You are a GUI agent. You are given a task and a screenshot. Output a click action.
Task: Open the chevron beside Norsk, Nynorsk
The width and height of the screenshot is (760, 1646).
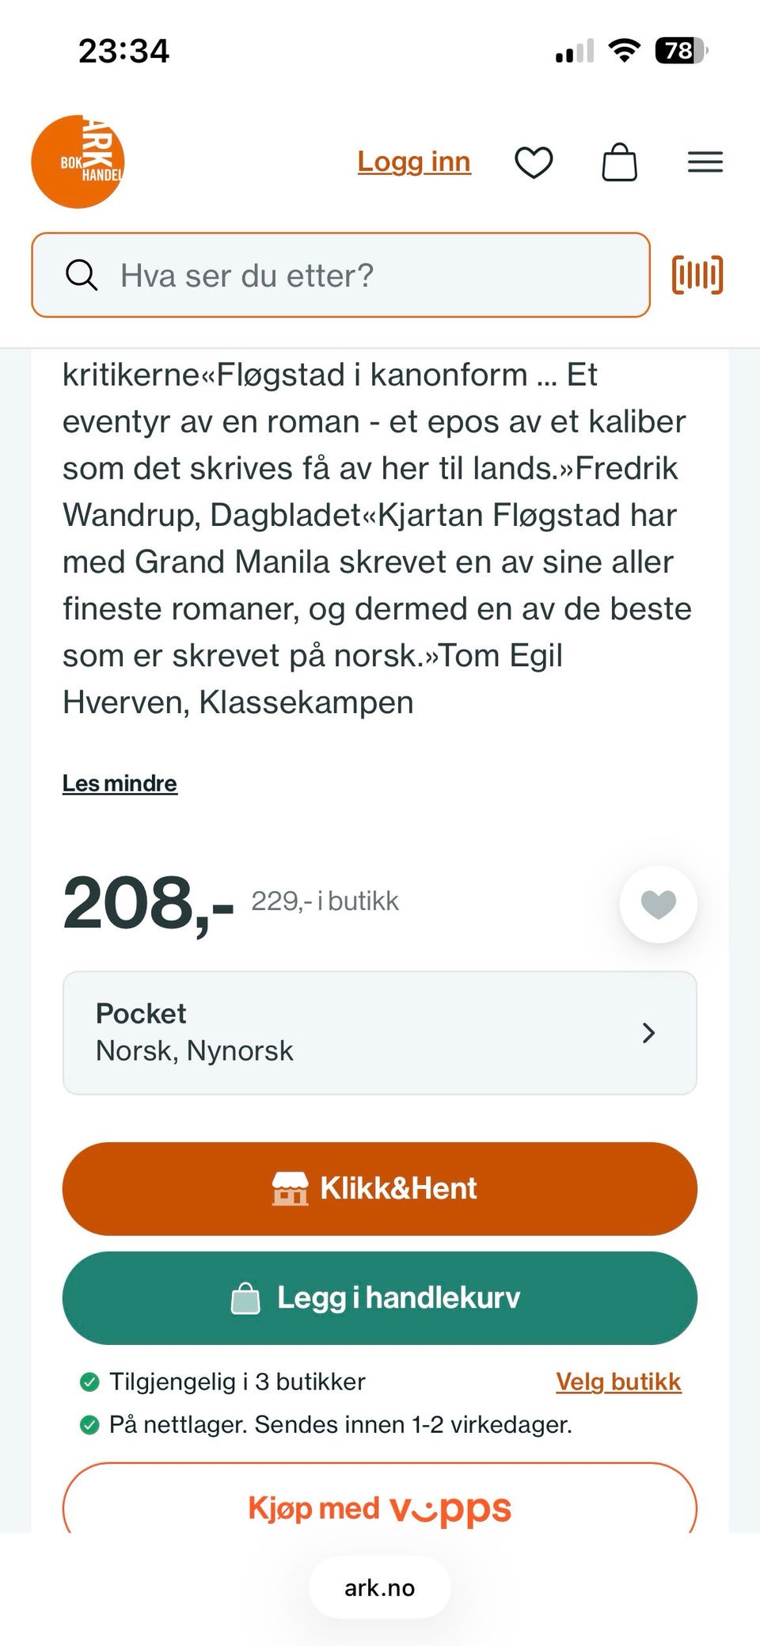(x=649, y=1033)
